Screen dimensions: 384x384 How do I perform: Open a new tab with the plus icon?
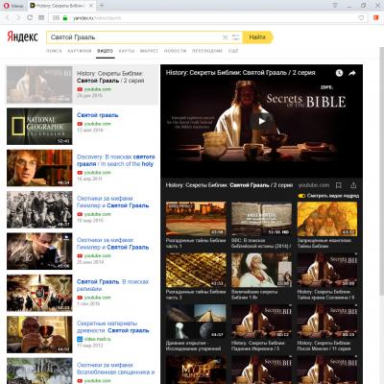102,6
